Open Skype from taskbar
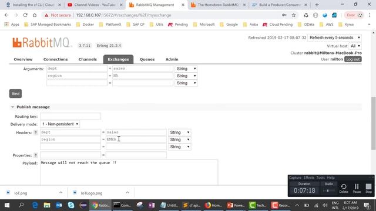This screenshot has width=376, height=211. (x=71, y=205)
